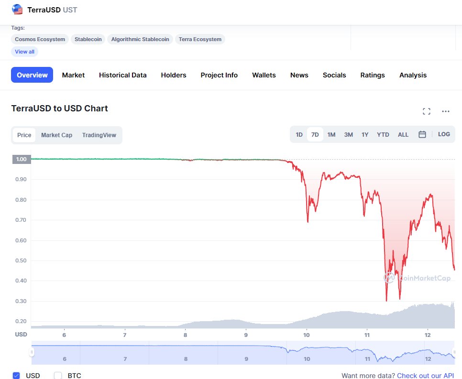Select the 7D chart range

(x=315, y=135)
